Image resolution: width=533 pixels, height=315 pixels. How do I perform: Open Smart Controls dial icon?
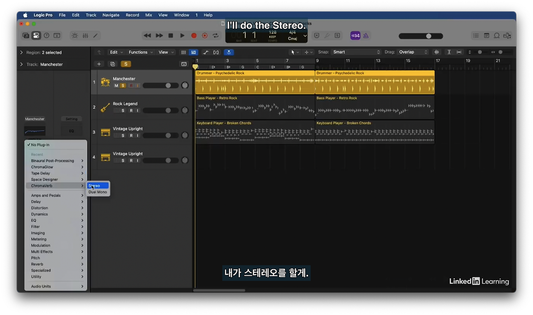(x=75, y=36)
